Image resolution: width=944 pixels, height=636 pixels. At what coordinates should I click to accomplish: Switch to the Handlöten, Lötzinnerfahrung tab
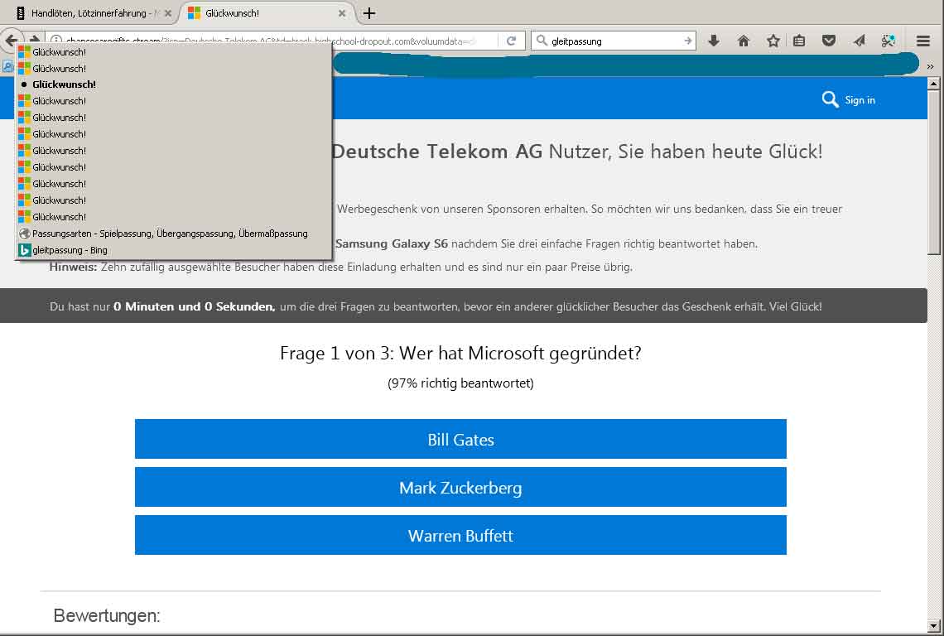click(89, 13)
